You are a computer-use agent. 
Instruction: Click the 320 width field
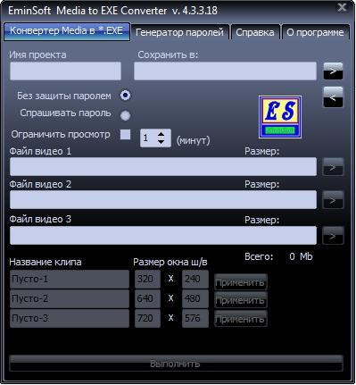[x=147, y=280]
